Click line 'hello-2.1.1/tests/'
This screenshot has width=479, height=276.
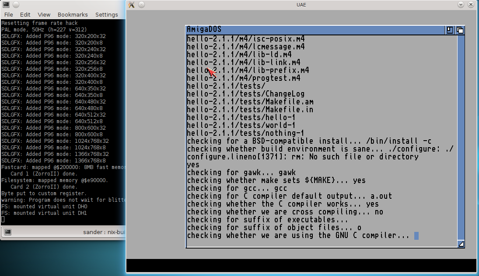(226, 86)
